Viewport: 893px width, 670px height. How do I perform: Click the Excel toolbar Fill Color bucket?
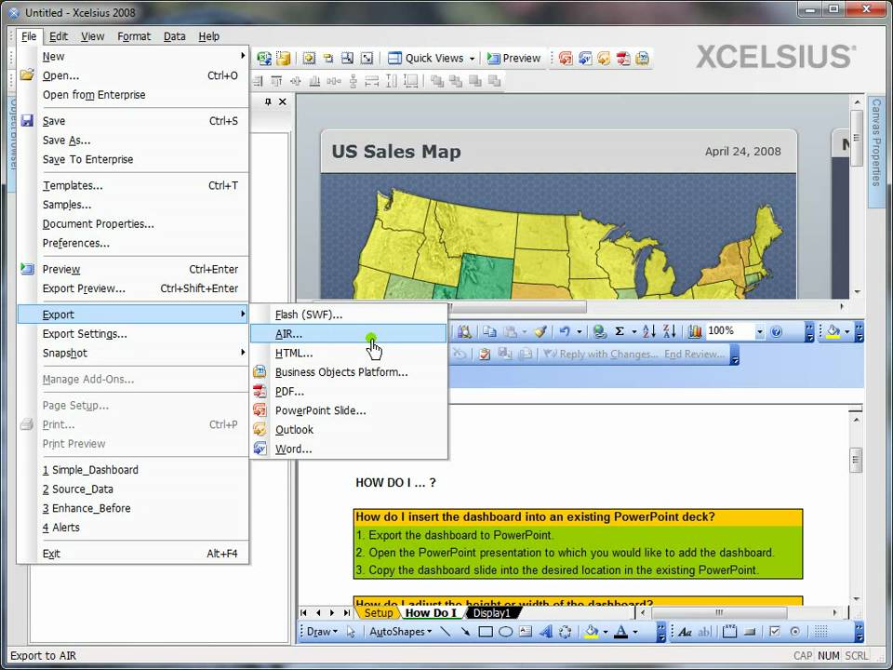click(833, 331)
